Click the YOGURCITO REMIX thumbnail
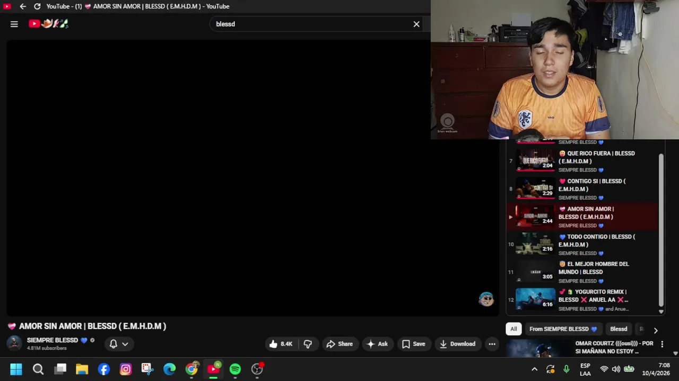Viewport: 679px width, 381px height. [x=535, y=298]
